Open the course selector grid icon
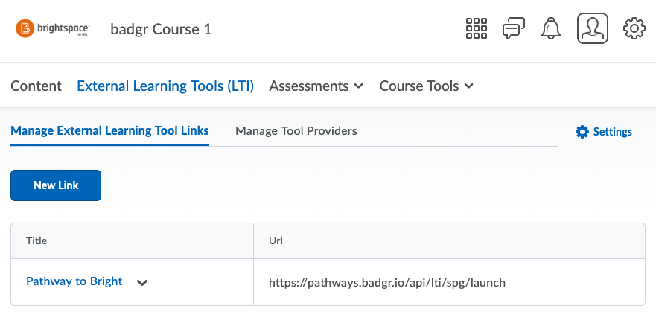This screenshot has height=312, width=656. 476,28
